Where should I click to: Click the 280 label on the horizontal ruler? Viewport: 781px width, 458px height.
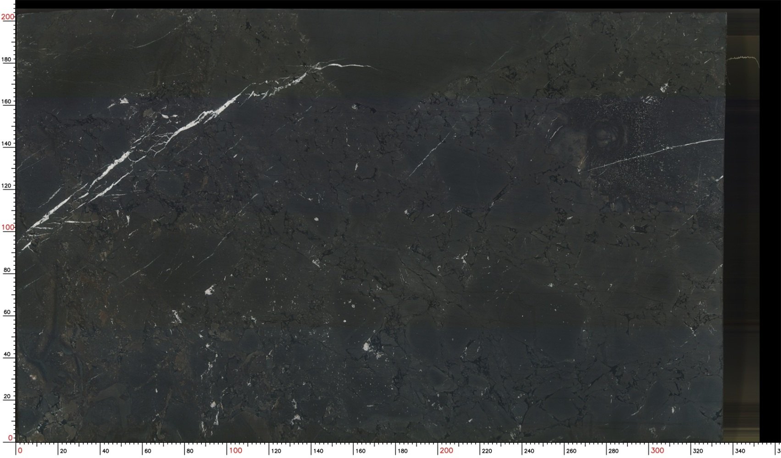click(614, 451)
